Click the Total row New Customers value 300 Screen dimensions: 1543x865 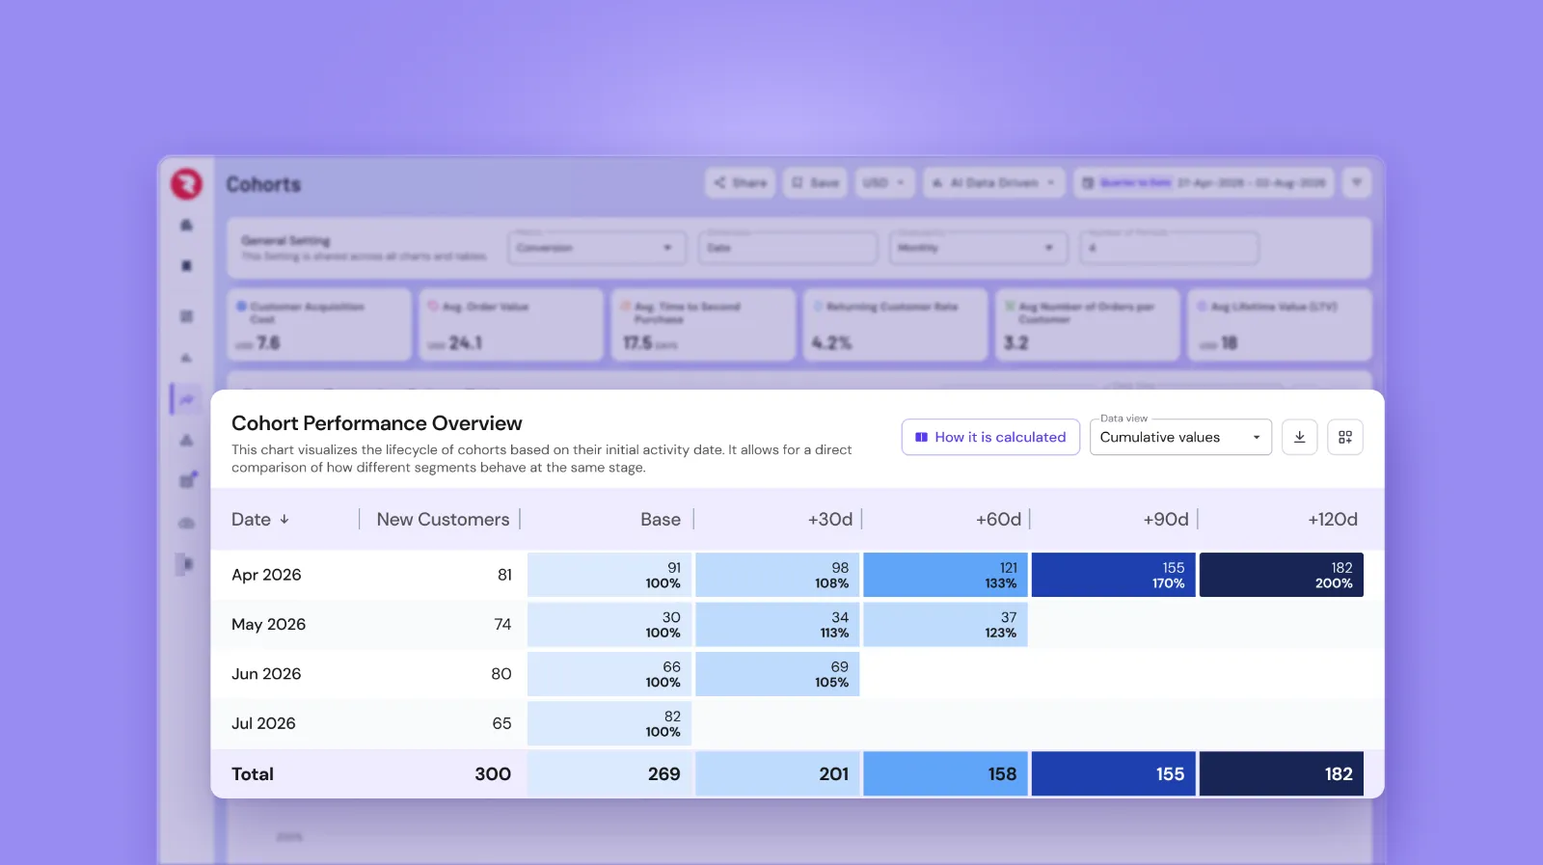click(493, 774)
